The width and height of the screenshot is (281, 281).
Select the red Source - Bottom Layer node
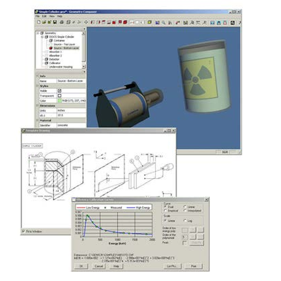(66, 48)
